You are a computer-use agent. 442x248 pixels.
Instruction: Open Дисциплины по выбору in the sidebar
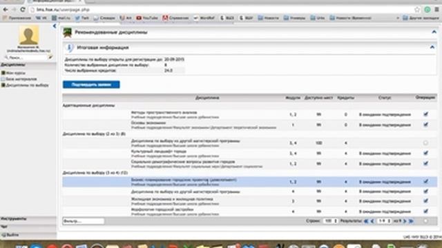tap(25, 85)
